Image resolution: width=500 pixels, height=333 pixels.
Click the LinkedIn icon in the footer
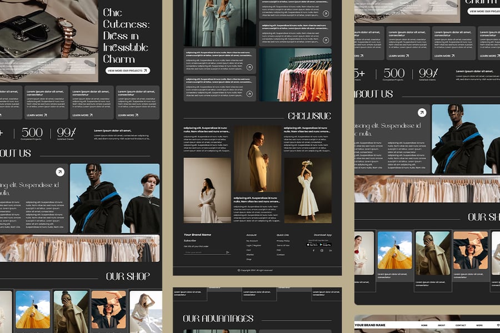(x=330, y=250)
